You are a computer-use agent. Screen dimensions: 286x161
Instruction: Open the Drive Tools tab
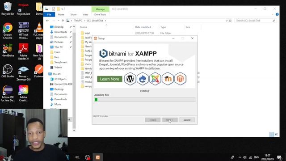click(x=100, y=14)
